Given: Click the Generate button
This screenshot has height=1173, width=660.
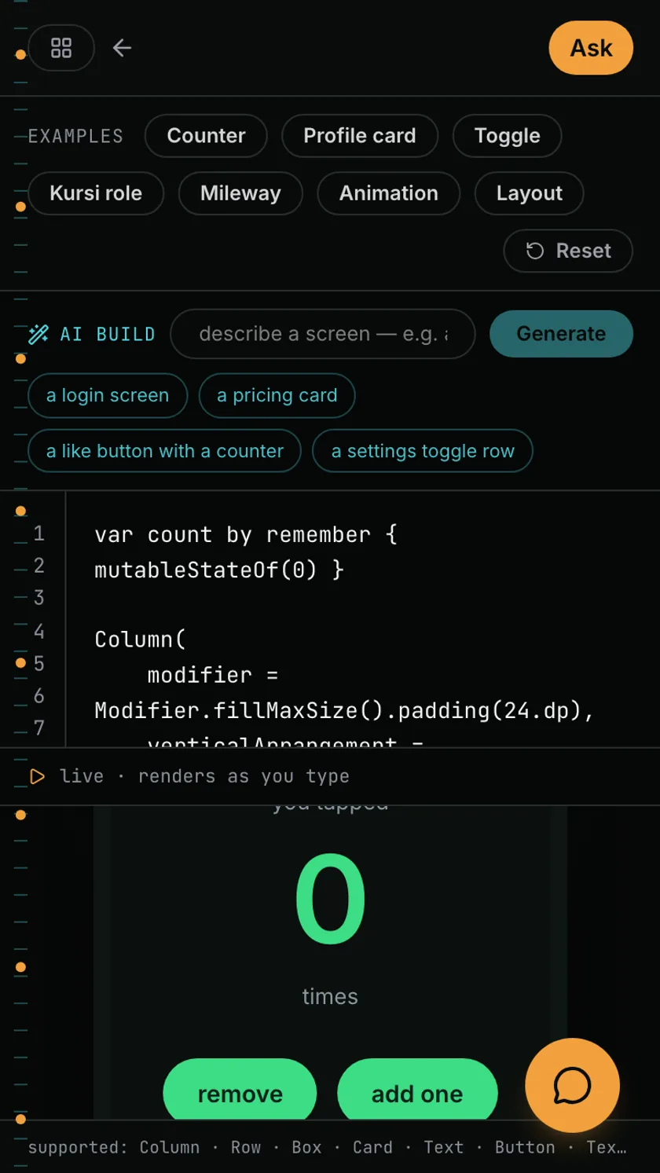Looking at the screenshot, I should tap(561, 334).
